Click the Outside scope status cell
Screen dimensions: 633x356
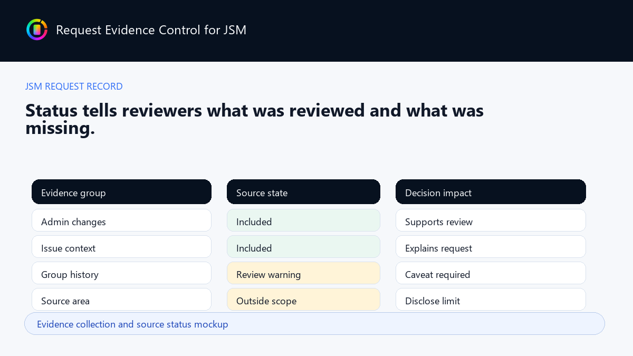pos(303,300)
